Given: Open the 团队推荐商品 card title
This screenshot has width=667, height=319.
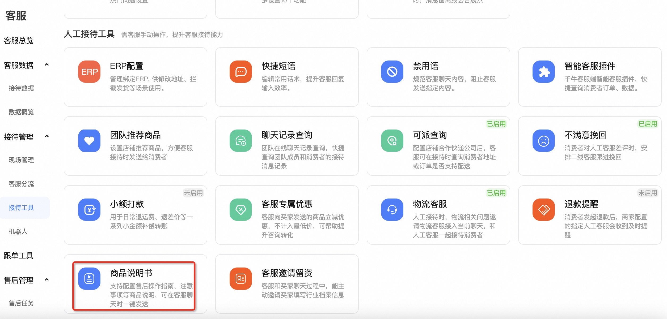Looking at the screenshot, I should 136,135.
